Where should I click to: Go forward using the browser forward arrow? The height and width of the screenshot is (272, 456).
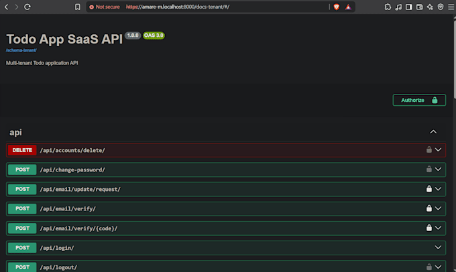[x=17, y=7]
